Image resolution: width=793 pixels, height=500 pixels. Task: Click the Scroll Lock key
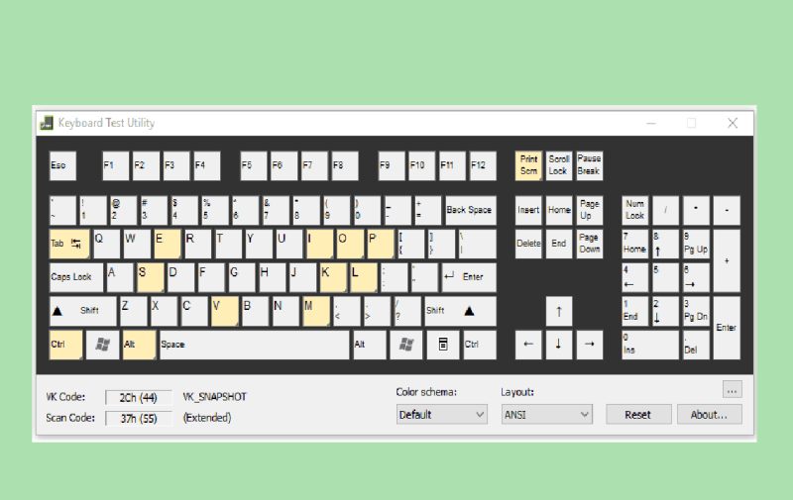[559, 165]
